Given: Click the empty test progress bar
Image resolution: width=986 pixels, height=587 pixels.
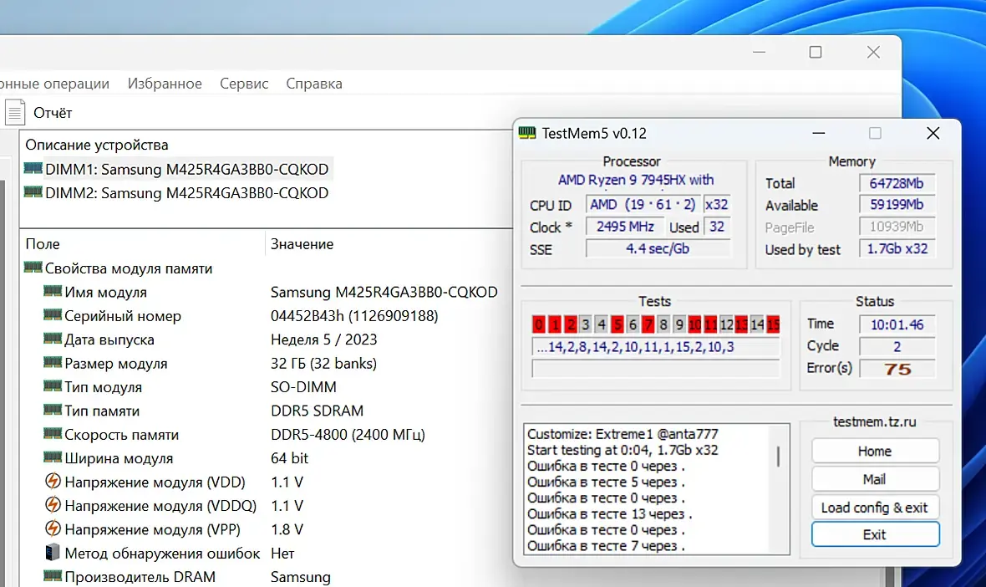Looking at the screenshot, I should 656,369.
